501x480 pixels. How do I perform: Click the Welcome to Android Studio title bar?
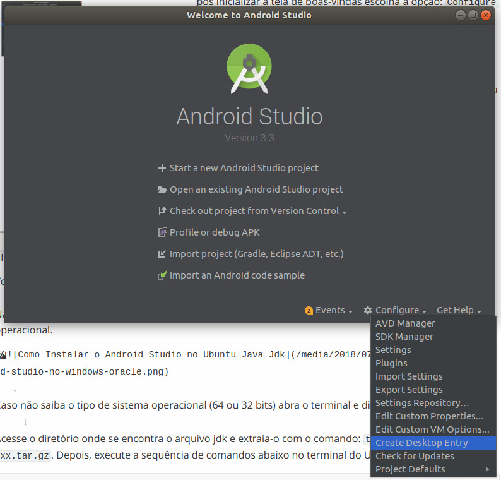point(249,15)
